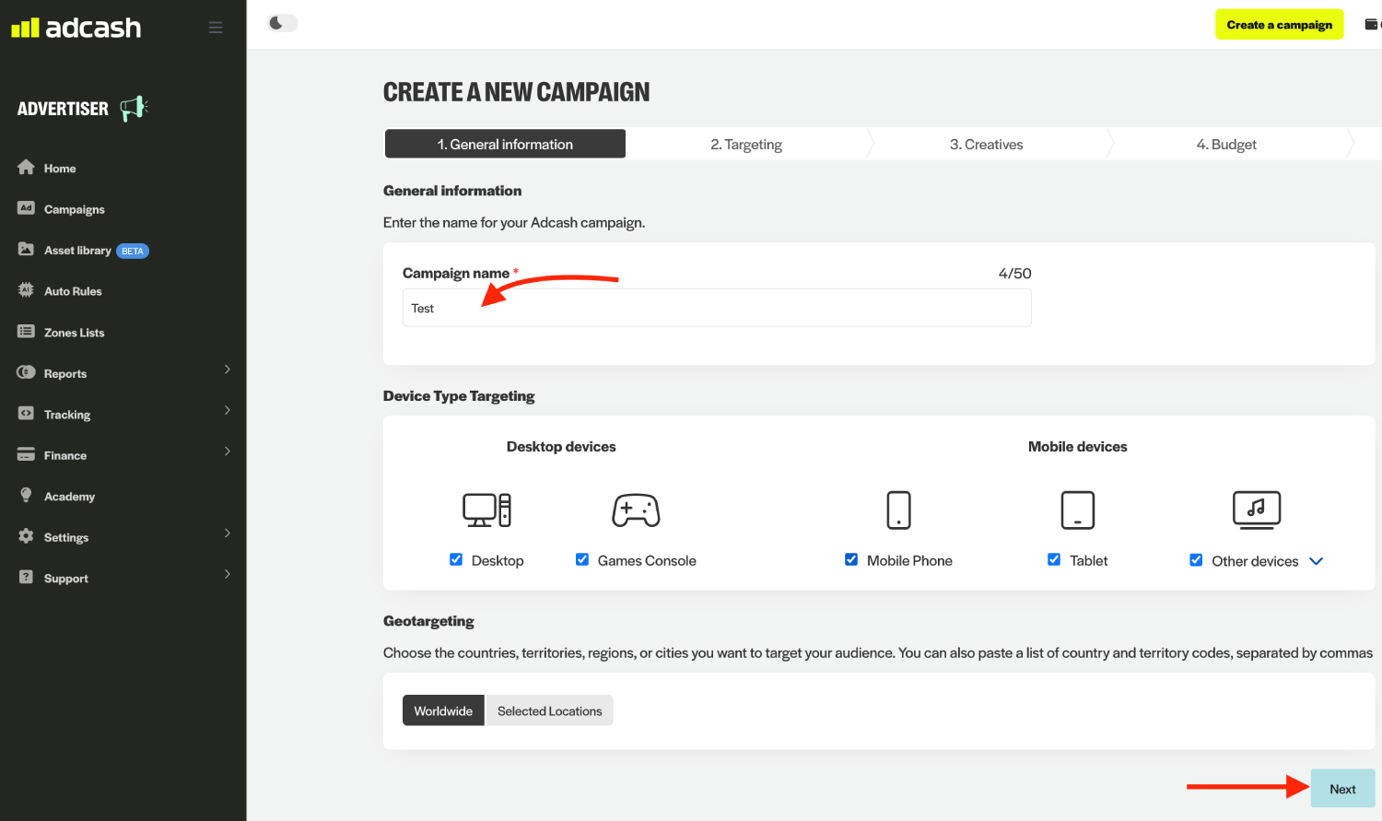Expand the Finance submenu chevron
This screenshot has width=1382, height=821.
[x=228, y=452]
